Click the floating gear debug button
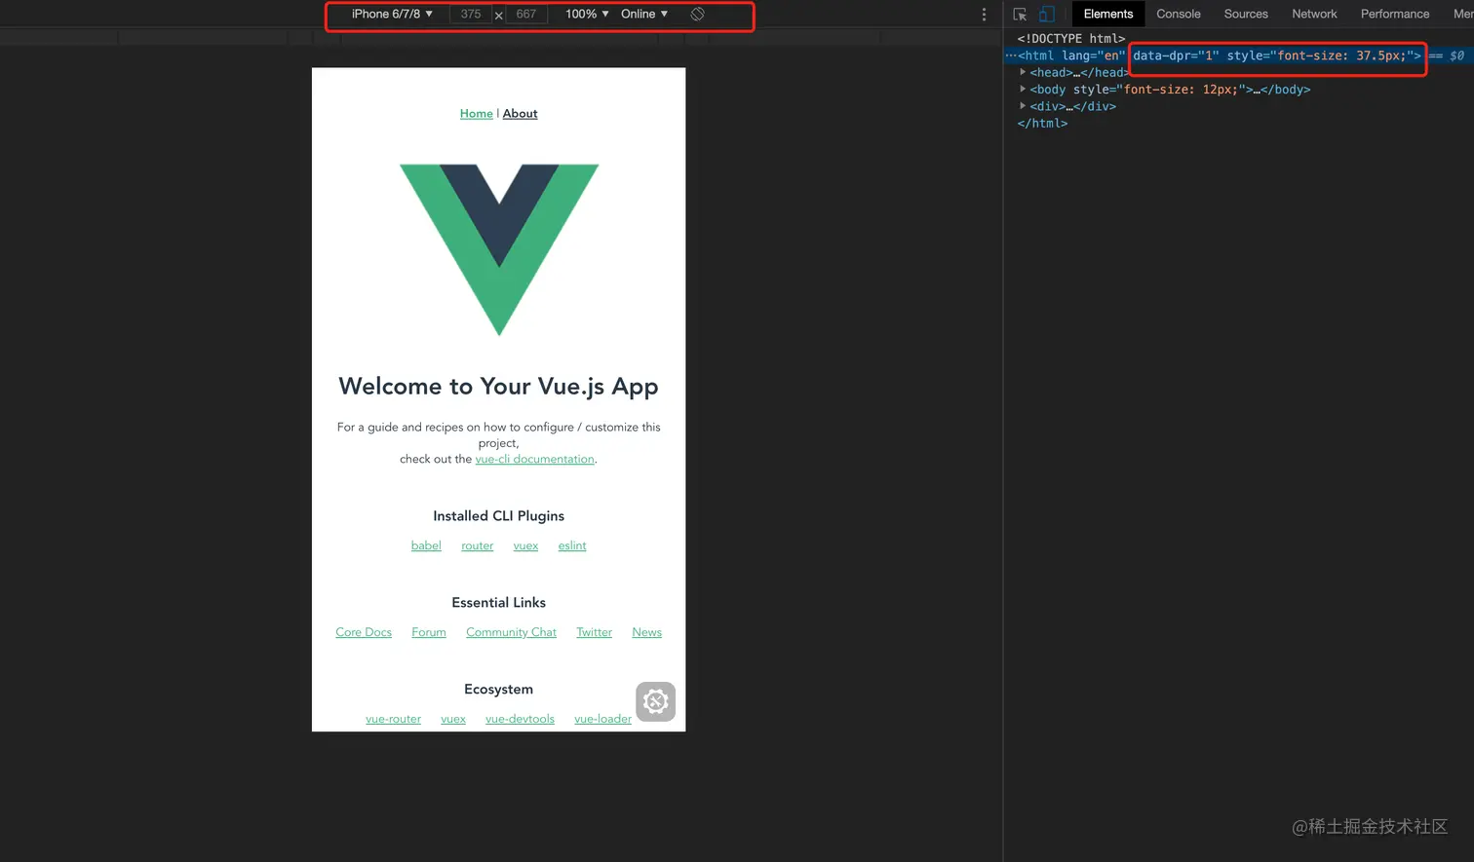Viewport: 1474px width, 862px height. click(656, 701)
